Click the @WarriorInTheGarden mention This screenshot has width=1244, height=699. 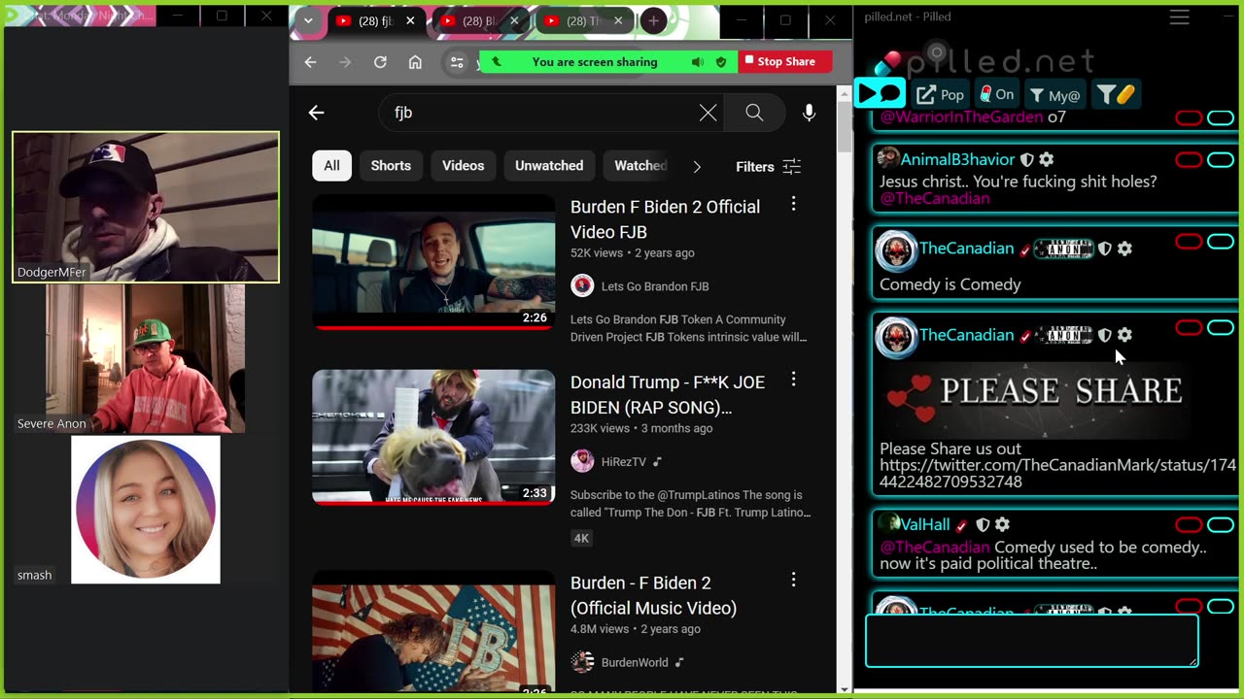coord(961,117)
